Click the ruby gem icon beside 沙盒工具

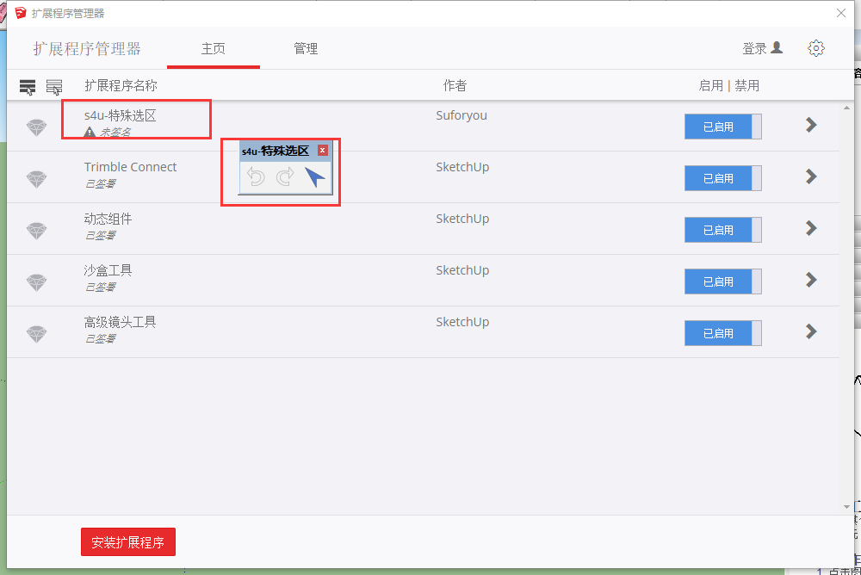36,281
